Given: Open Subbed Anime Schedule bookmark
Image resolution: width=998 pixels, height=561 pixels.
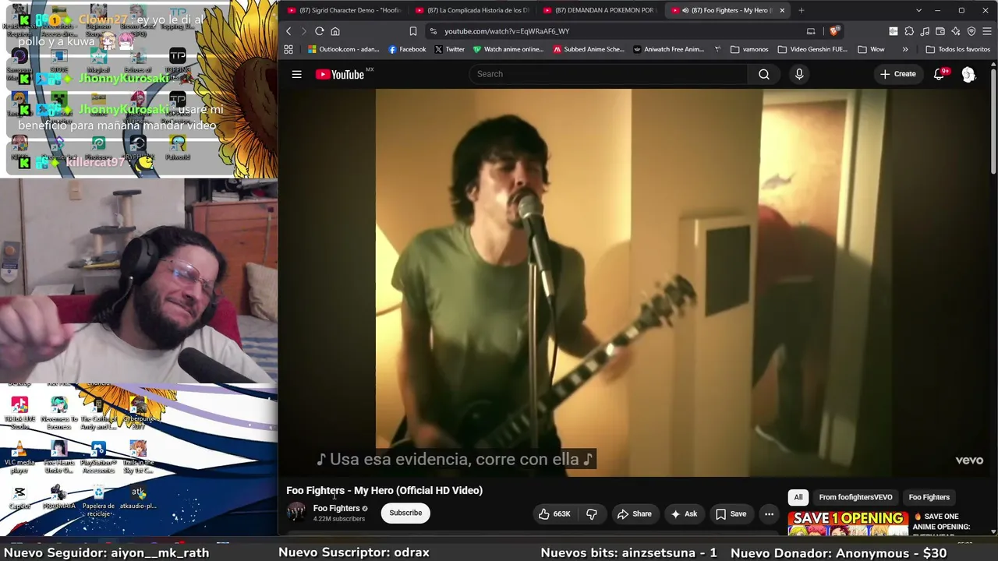Looking at the screenshot, I should tap(589, 49).
